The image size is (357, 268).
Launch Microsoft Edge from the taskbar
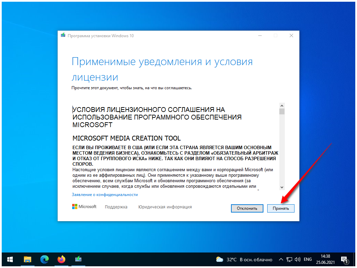(x=45, y=259)
